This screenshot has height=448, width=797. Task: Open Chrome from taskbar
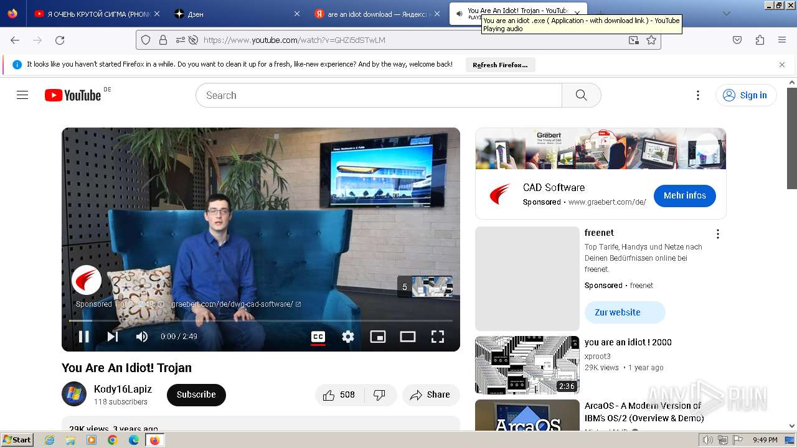[x=112, y=440]
